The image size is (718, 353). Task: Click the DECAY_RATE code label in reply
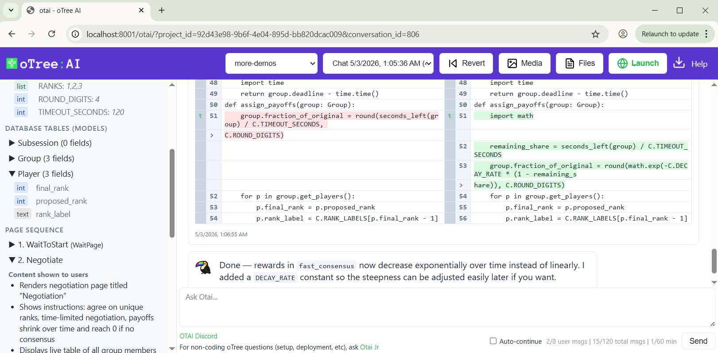pyautogui.click(x=275, y=278)
